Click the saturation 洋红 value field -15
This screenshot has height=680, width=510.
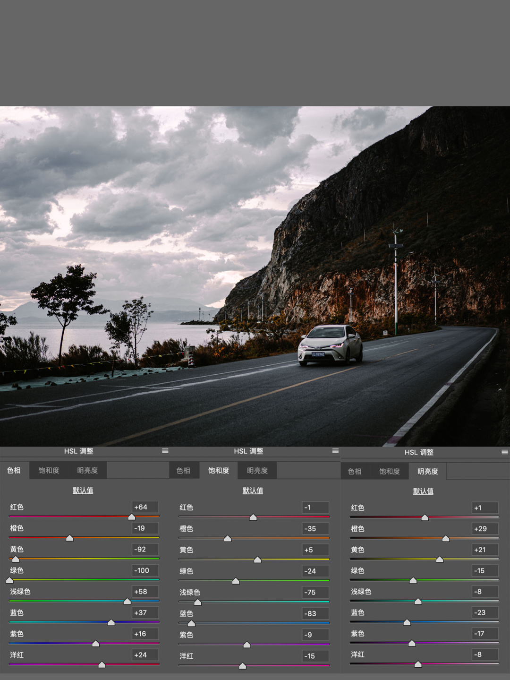(x=315, y=656)
